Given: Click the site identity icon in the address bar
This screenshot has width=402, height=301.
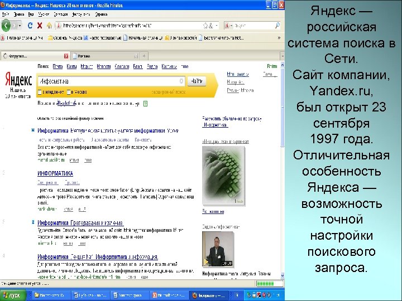Looking at the screenshot, I should 59,26.
